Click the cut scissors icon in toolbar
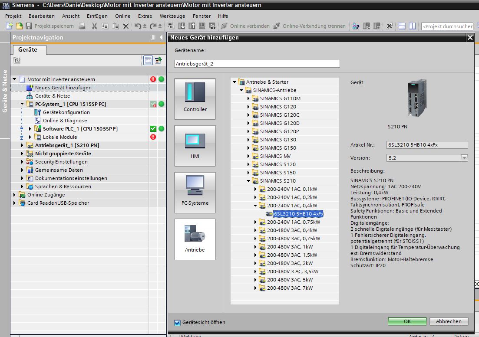 click(x=94, y=26)
